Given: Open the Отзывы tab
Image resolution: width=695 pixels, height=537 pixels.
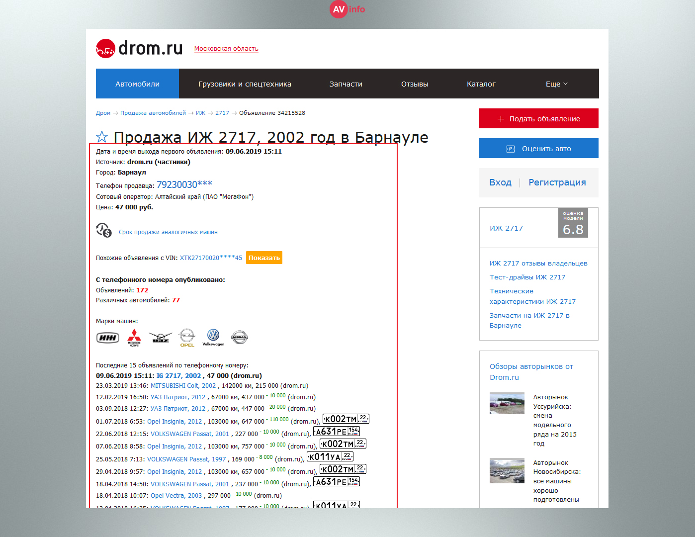Looking at the screenshot, I should click(x=415, y=84).
